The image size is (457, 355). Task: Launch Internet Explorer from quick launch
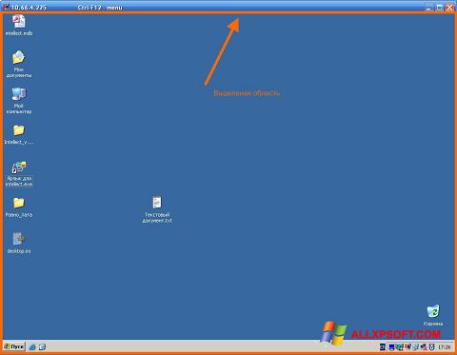[x=32, y=347]
